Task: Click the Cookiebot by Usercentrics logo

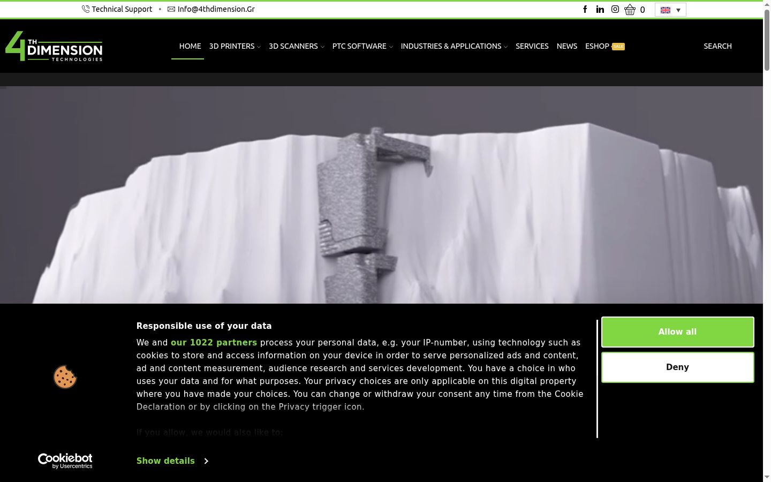Action: (65, 461)
